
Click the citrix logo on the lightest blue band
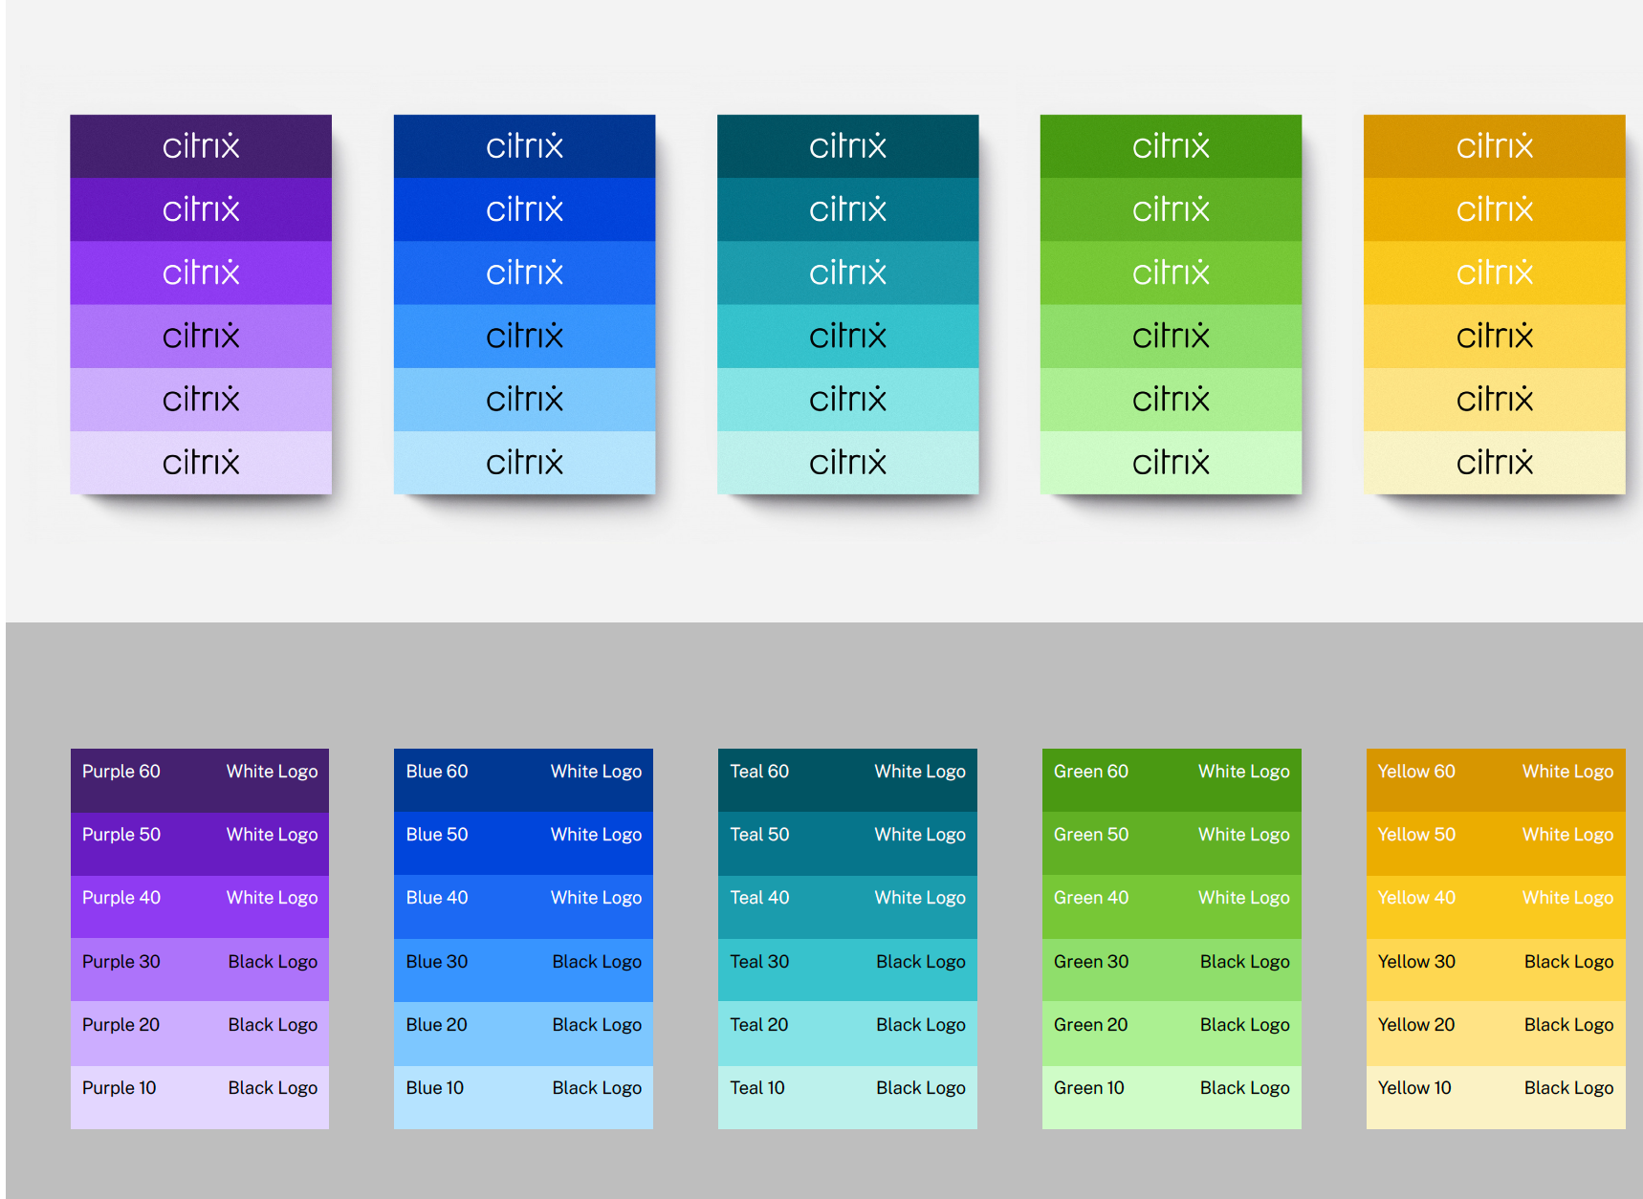pos(524,463)
